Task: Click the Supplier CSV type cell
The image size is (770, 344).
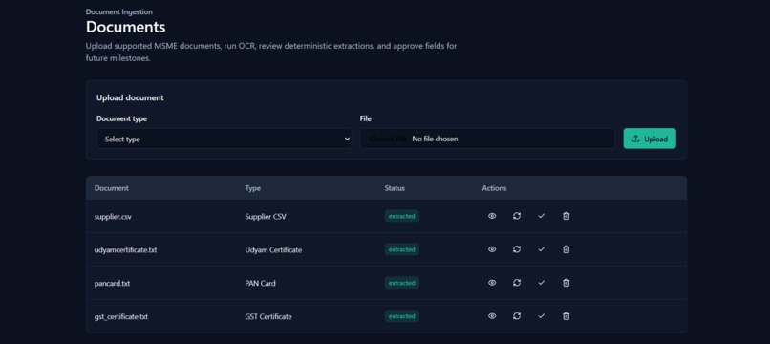Action: [x=266, y=216]
